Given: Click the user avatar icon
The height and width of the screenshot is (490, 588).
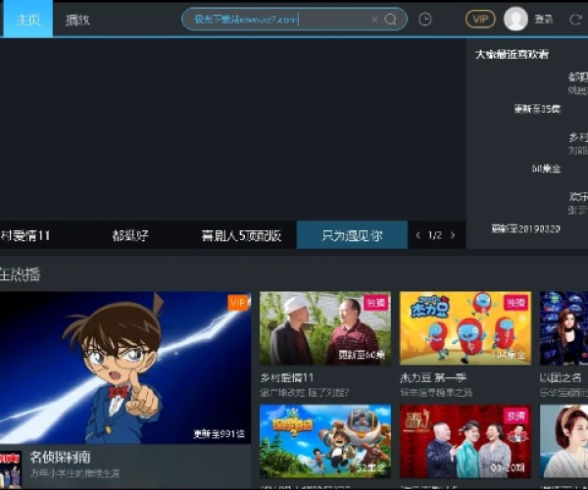Looking at the screenshot, I should [515, 19].
